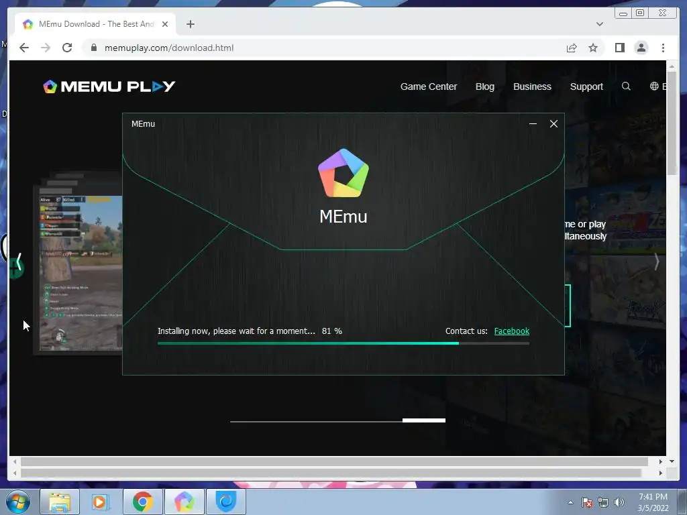Click the padlock site info icon
Viewport: 687px width, 515px height.
94,48
